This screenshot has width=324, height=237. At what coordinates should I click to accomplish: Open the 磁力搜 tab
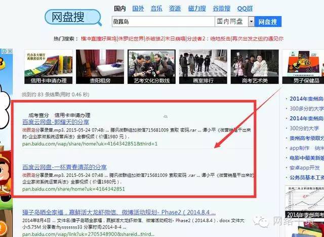pos(197,9)
